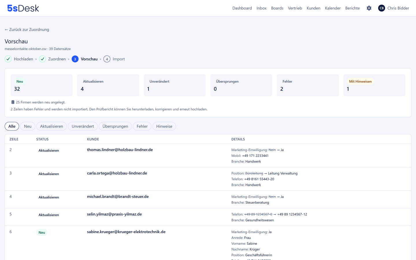Filter by the Fehler pill
The height and width of the screenshot is (260, 416).
tap(142, 126)
